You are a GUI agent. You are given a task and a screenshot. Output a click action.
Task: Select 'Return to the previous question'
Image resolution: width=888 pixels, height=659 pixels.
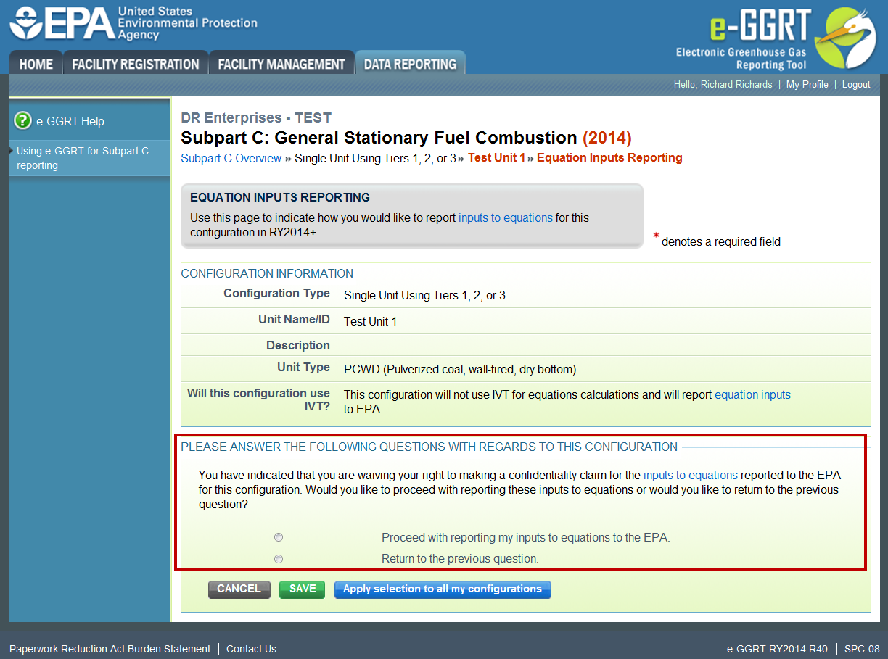coord(279,559)
